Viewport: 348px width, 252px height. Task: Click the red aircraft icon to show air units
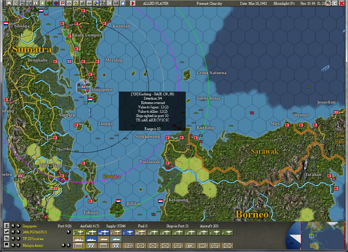point(49,3)
